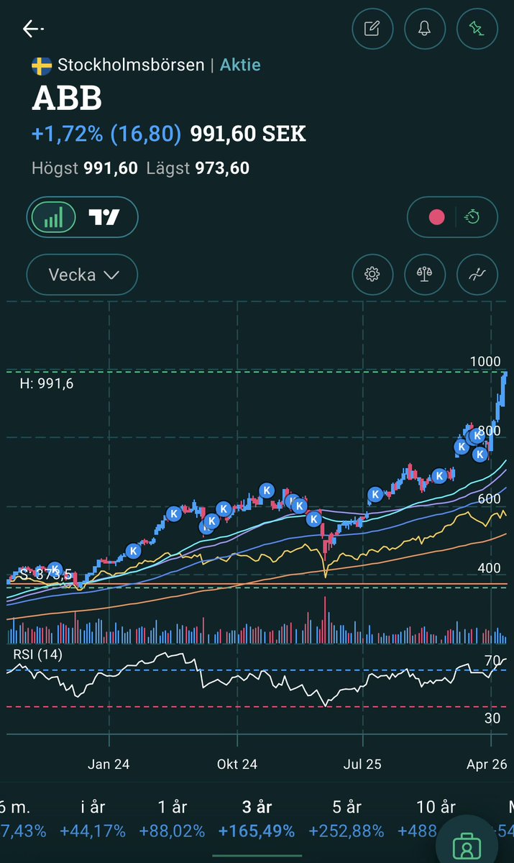The image size is (514, 863).
Task: Pin ABB with the pin icon
Action: pos(476,29)
